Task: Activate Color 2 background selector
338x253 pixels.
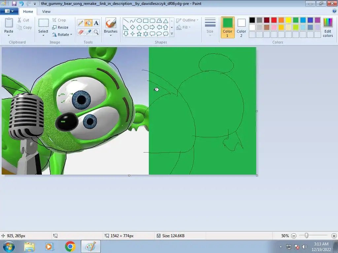Action: (241, 27)
